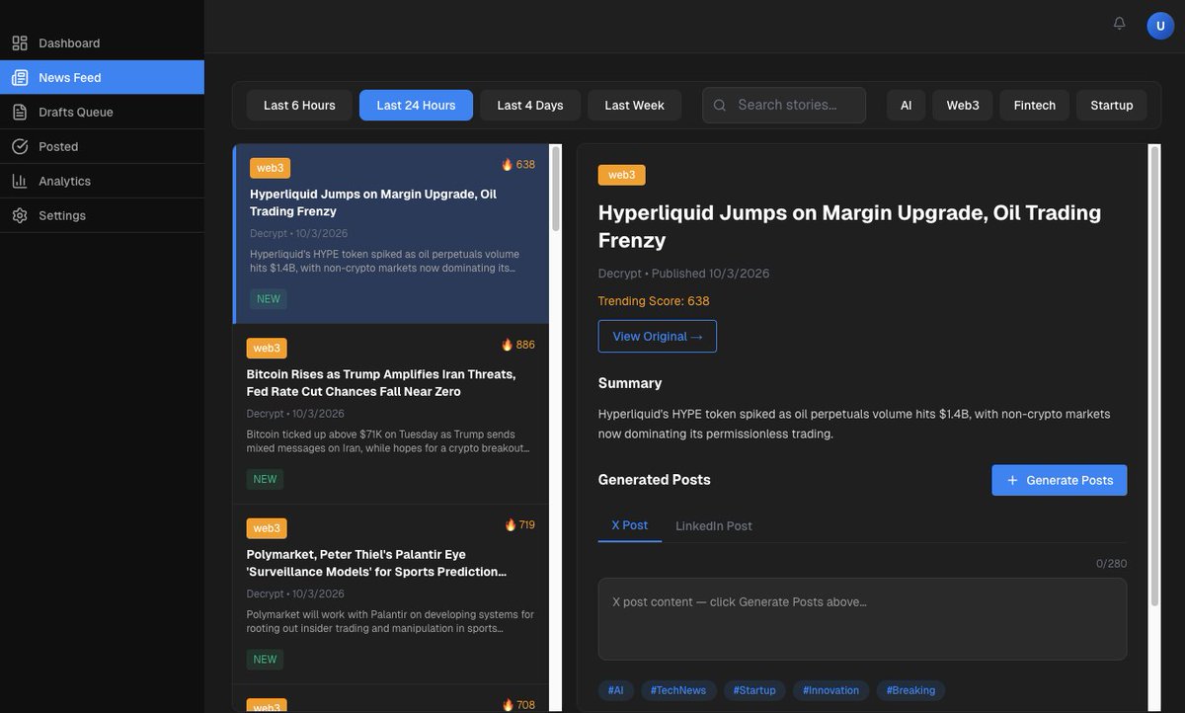
Task: Click the Generate Posts button
Action: (1060, 481)
